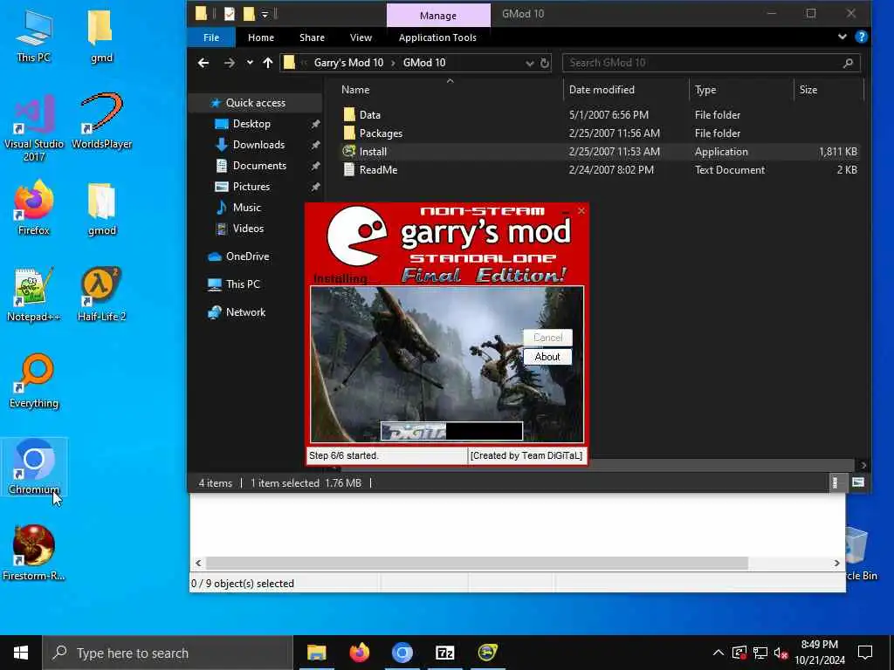Click Garry's Mod 10 breadcrumb
The image size is (894, 670).
[348, 63]
